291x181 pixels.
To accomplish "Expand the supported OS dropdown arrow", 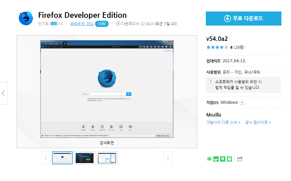I will [242, 103].
